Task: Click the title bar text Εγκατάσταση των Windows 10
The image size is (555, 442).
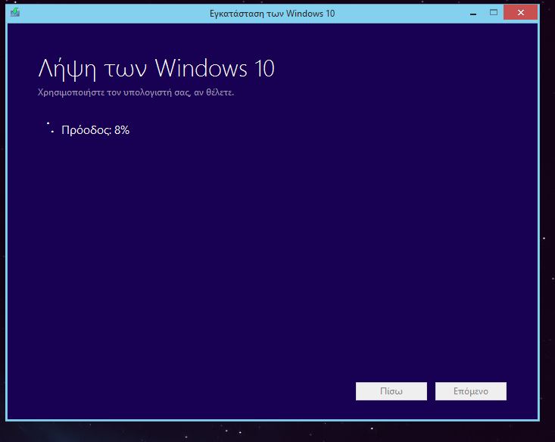Action: (272, 14)
